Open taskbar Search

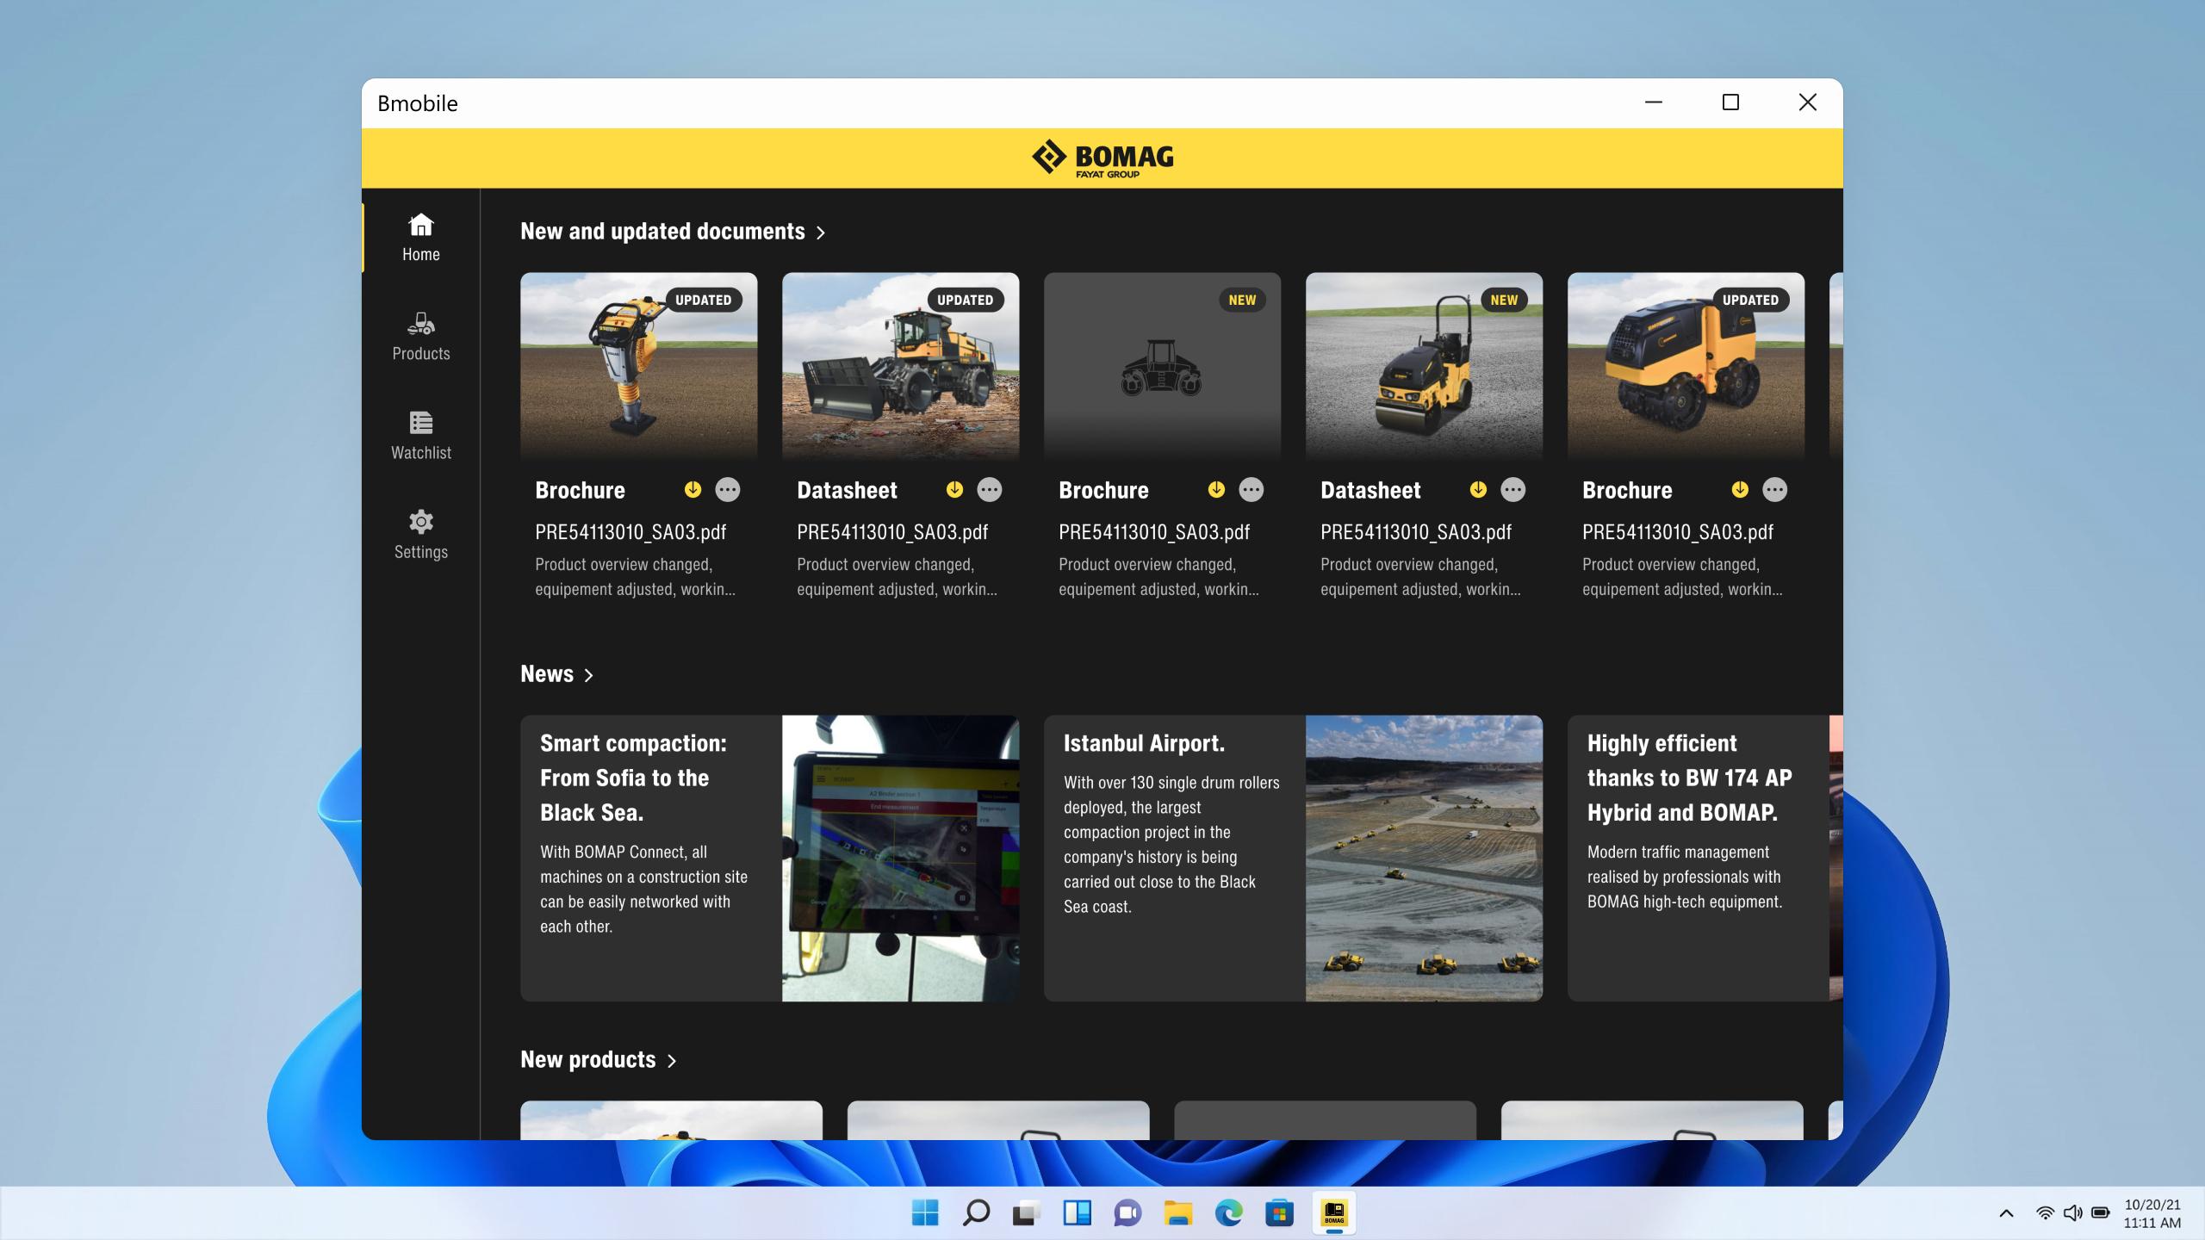(976, 1213)
